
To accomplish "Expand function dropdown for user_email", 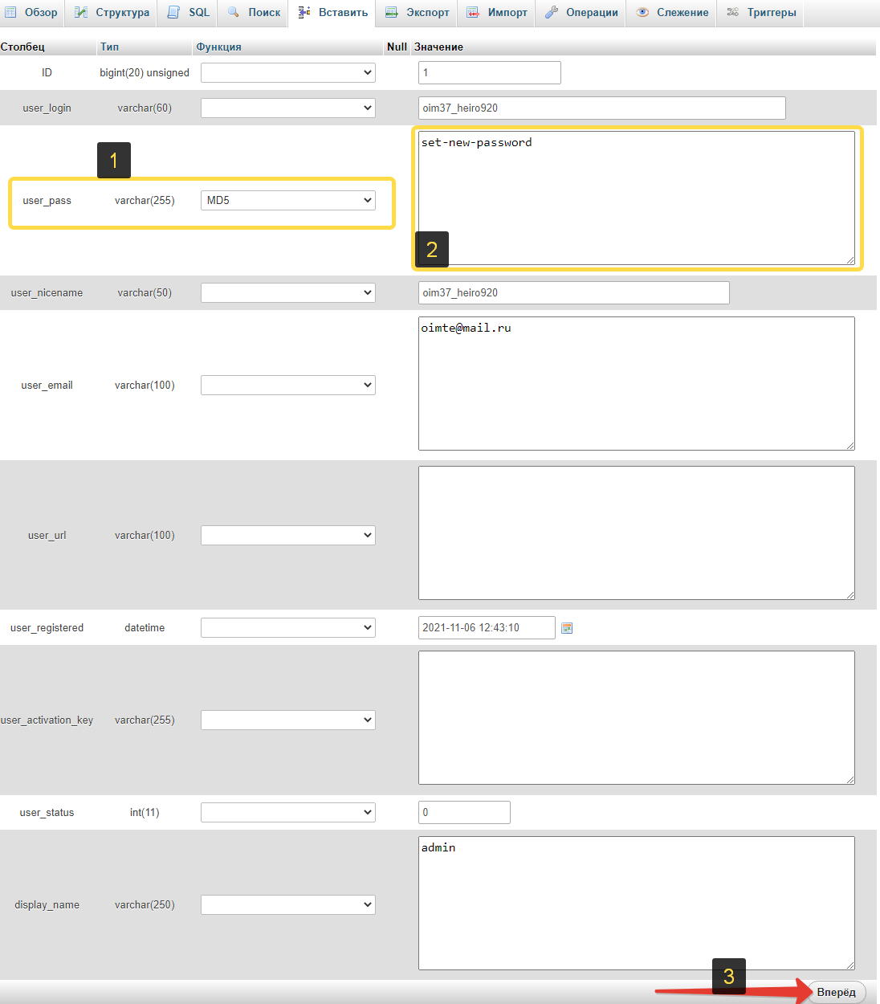I will point(288,385).
